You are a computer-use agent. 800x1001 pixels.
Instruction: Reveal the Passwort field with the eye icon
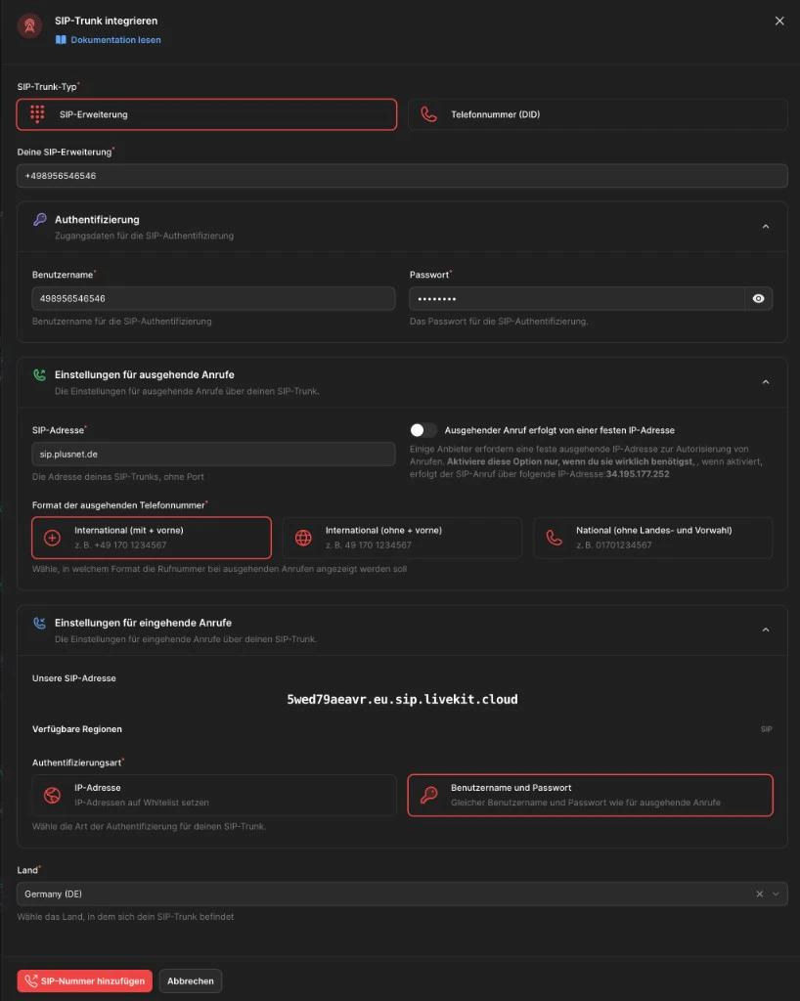759,298
